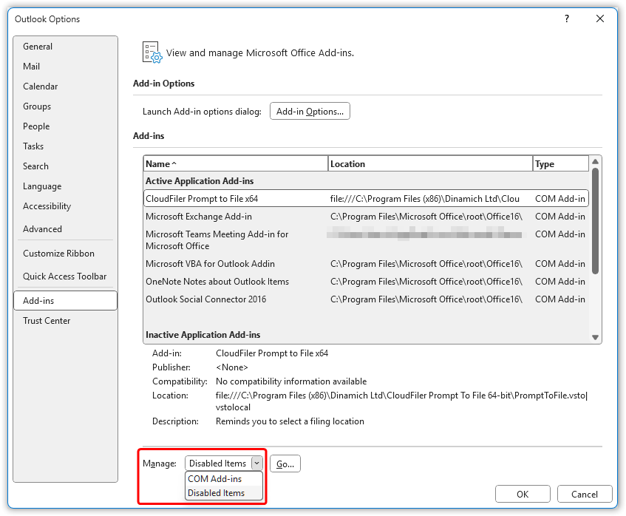Select the Add-ins category
Viewport: 626px width, 516px height.
[x=66, y=301]
